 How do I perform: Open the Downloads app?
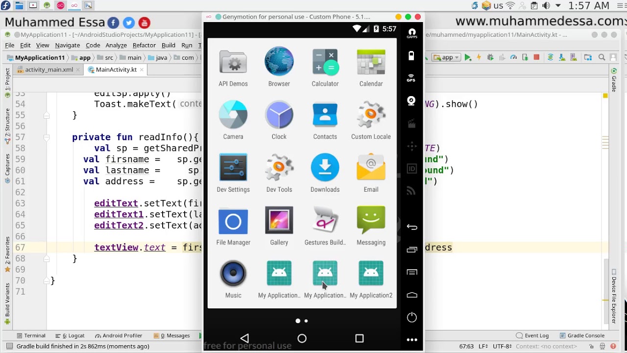coord(325,174)
